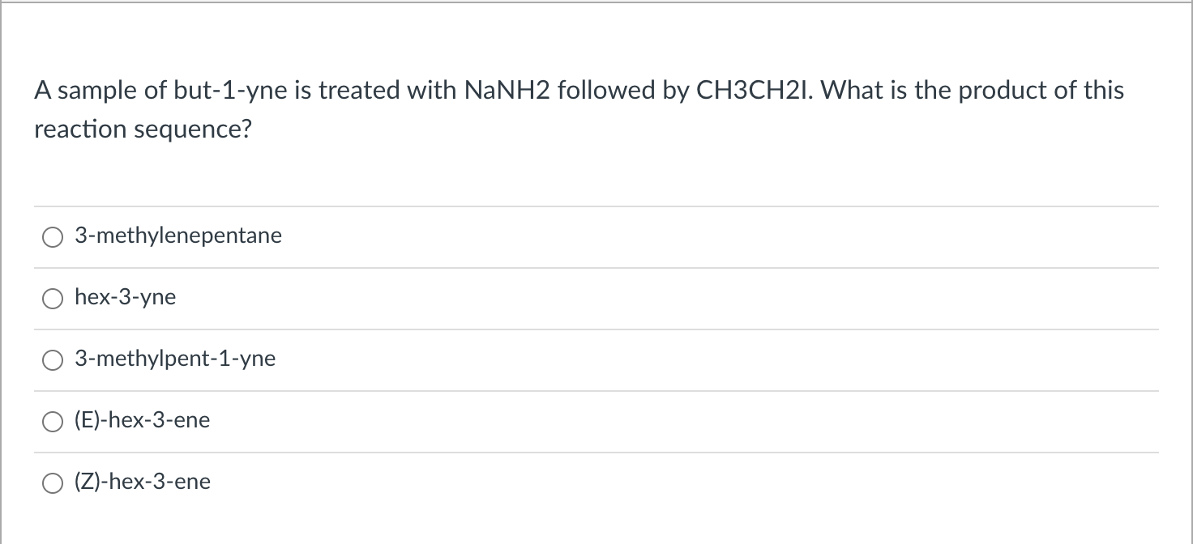Select the 3-methylpent-1-yne radio button
This screenshot has height=544, width=1193.
click(x=53, y=359)
